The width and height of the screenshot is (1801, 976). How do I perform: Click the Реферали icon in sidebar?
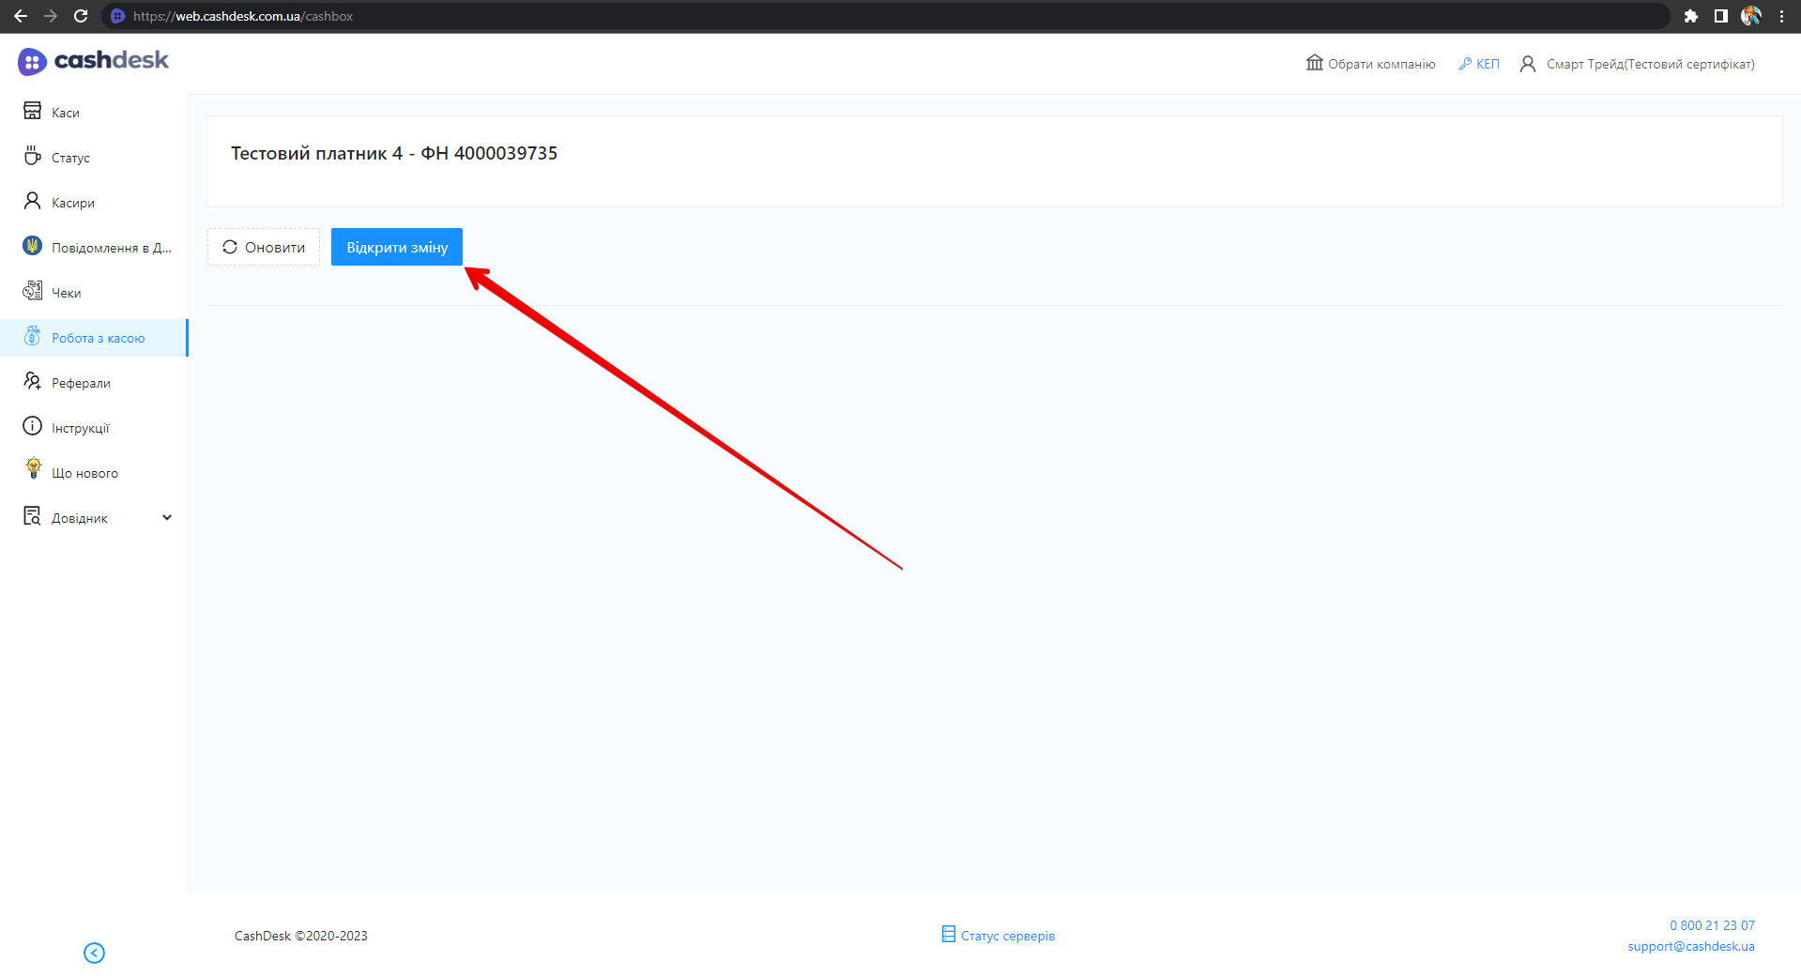(32, 381)
